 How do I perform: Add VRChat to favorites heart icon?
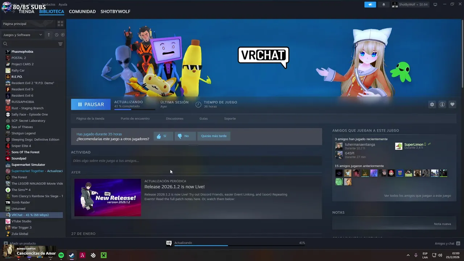pyautogui.click(x=452, y=104)
